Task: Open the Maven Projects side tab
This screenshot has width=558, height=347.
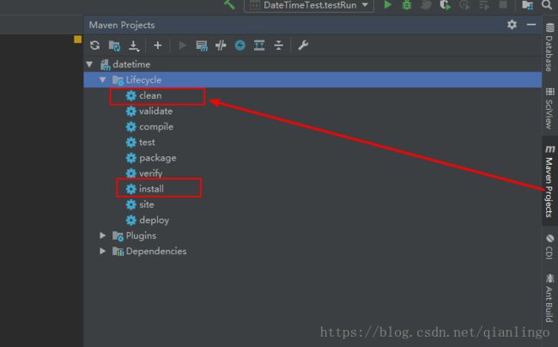Action: [549, 180]
